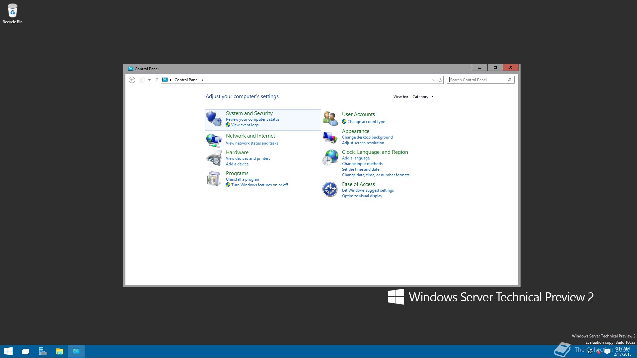Open Set the time and date
The width and height of the screenshot is (637, 358).
coord(361,169)
